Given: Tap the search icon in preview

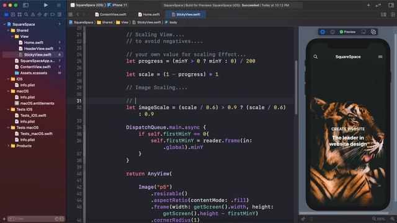Looking at the screenshot, I should pos(316,56).
